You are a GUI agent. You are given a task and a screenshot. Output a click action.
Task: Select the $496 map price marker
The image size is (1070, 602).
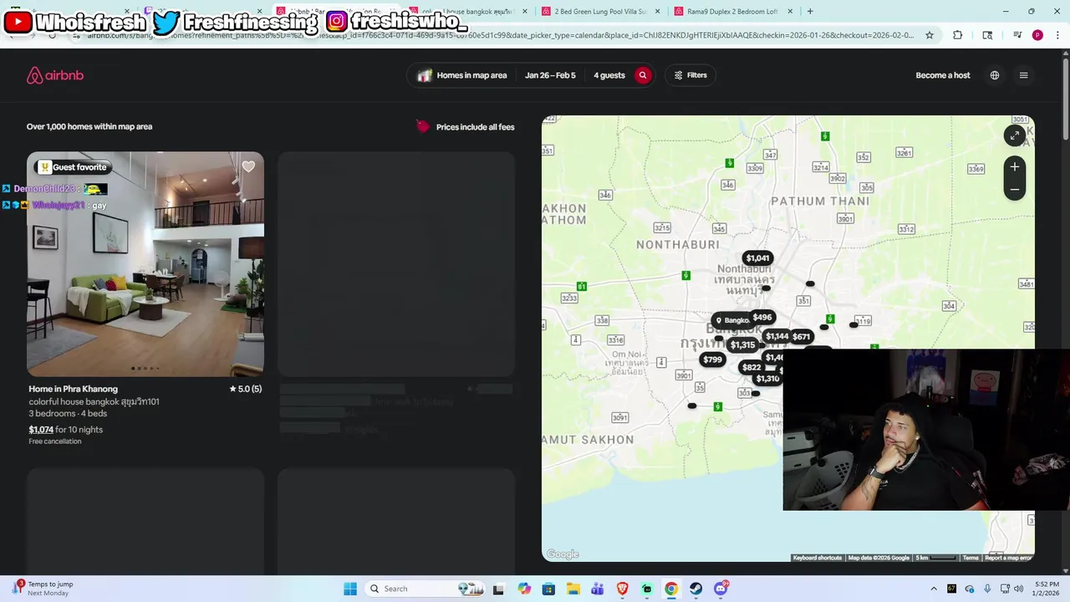point(762,317)
